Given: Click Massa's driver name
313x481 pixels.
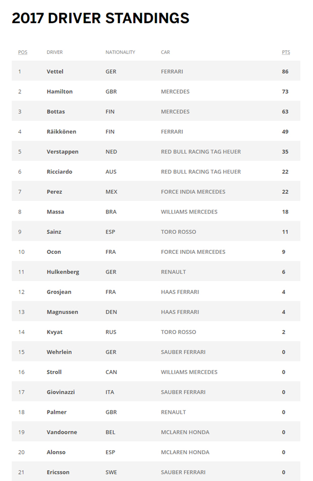Looking at the screenshot, I should tap(56, 211).
